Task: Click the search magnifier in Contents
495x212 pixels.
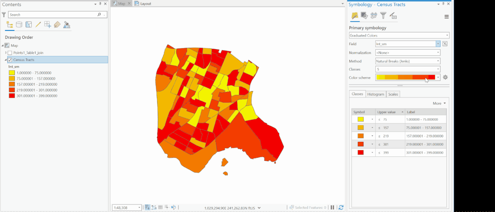Action: point(99,15)
